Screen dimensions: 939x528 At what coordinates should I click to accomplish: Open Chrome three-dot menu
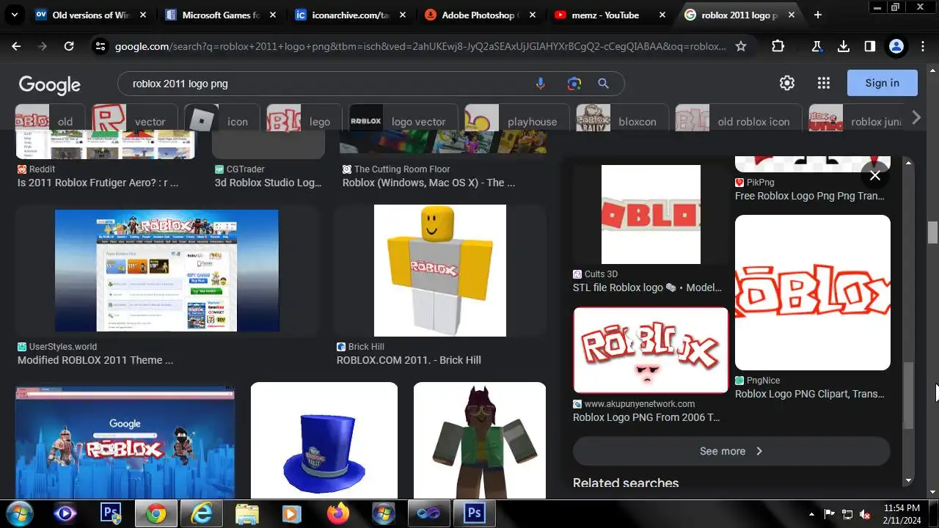pos(923,46)
